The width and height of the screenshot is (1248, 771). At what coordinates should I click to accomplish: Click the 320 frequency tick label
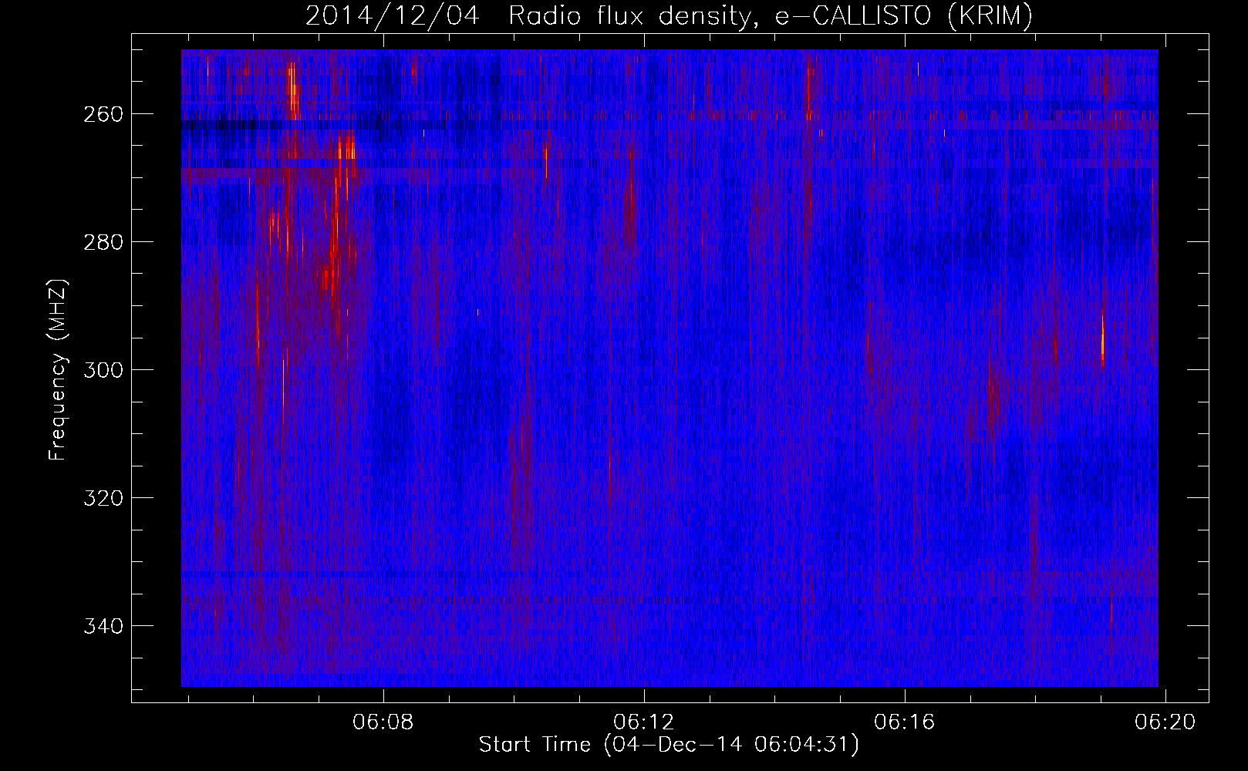pos(103,498)
